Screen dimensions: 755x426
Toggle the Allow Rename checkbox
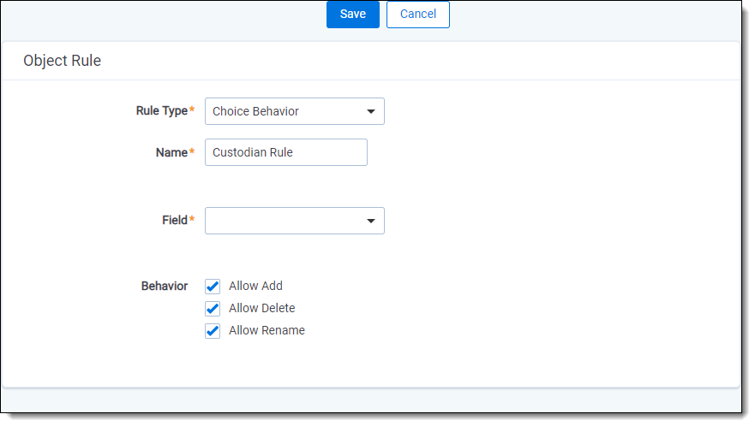coord(213,331)
